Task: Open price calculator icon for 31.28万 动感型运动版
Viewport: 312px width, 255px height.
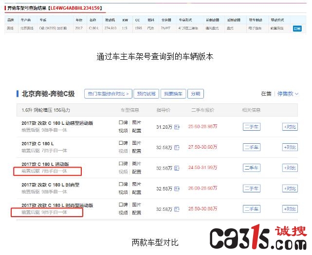Action: [x=177, y=127]
